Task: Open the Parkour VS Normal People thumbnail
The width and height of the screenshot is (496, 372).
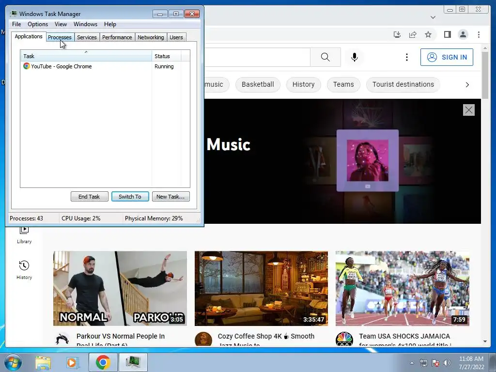Action: (x=120, y=289)
